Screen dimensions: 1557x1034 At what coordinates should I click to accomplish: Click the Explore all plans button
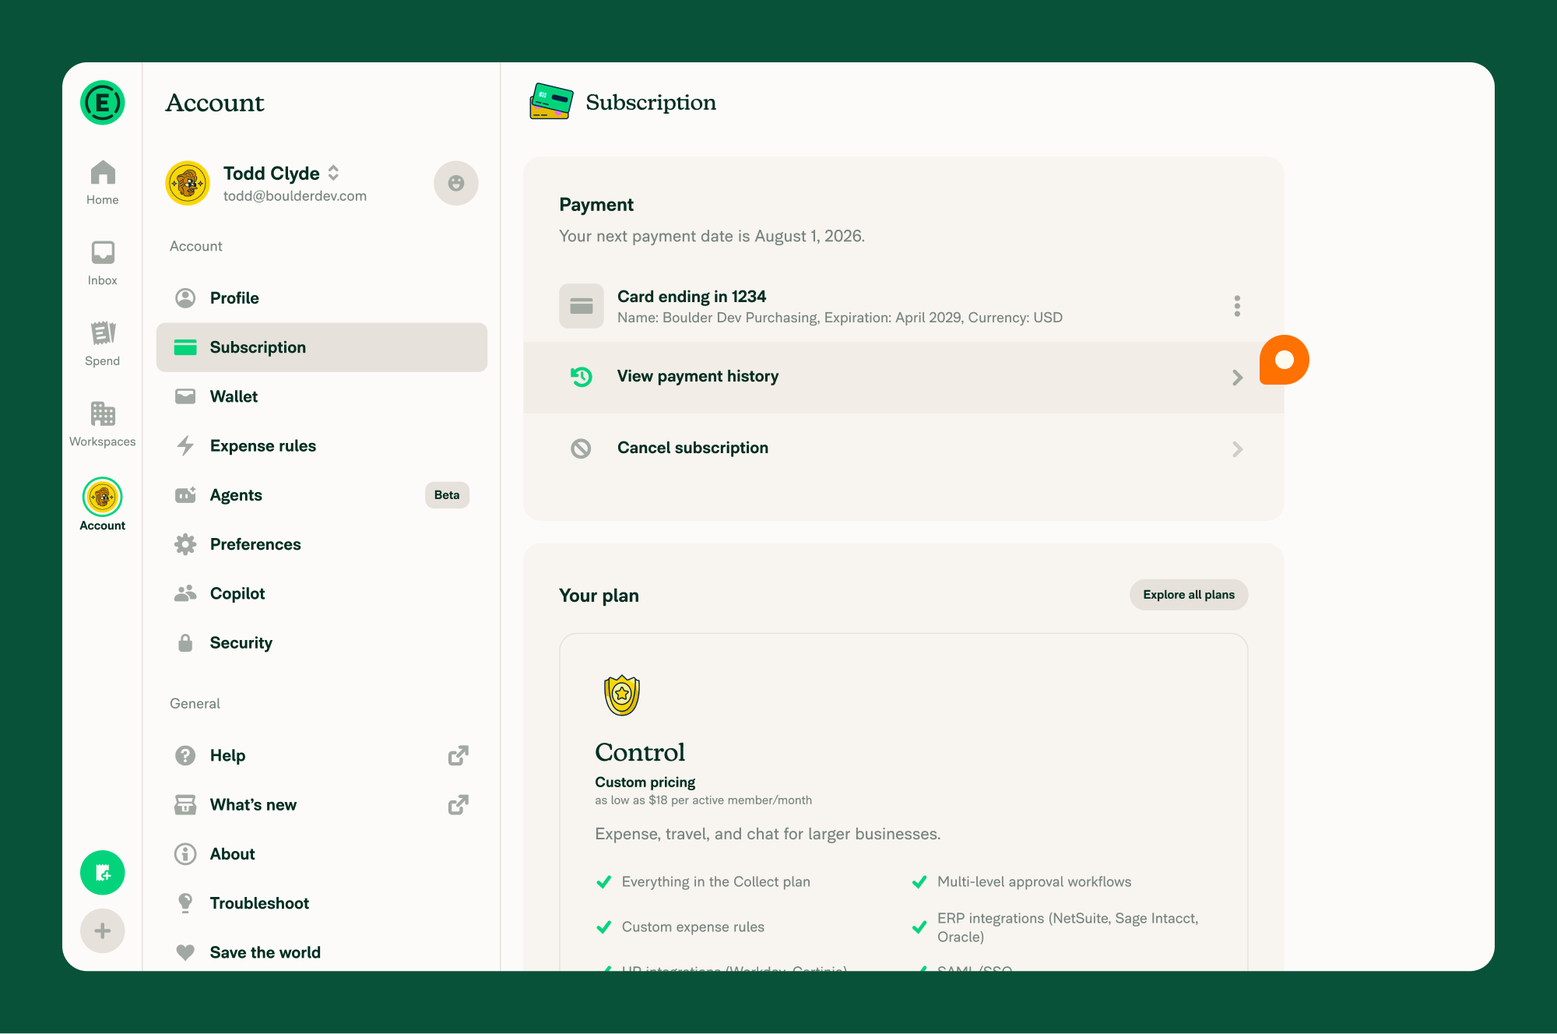(x=1189, y=595)
